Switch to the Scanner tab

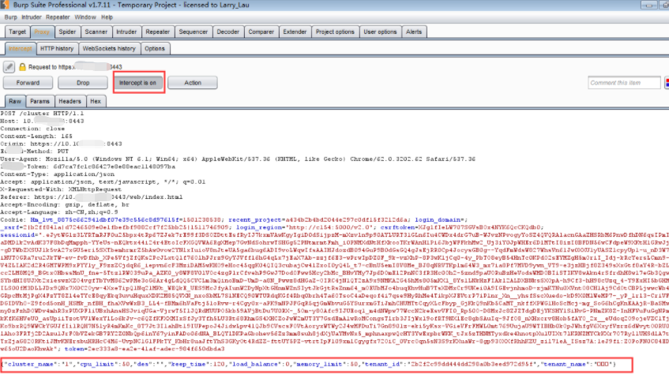[96, 32]
